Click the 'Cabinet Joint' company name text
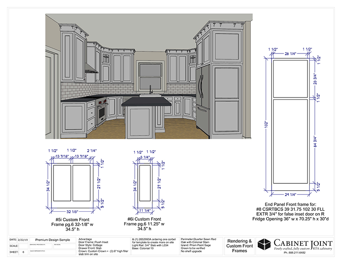 (x=303, y=243)
